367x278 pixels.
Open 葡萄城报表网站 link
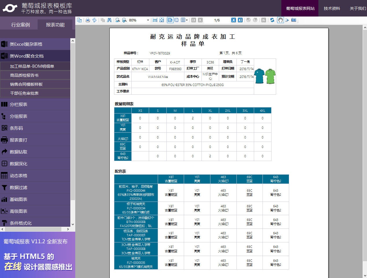coord(300,8)
